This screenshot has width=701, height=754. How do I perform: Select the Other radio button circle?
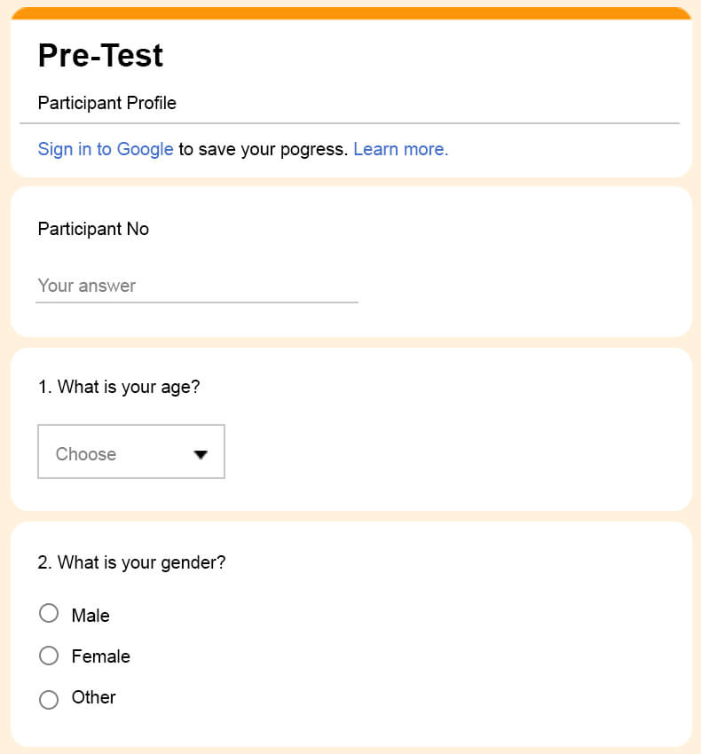click(x=49, y=699)
